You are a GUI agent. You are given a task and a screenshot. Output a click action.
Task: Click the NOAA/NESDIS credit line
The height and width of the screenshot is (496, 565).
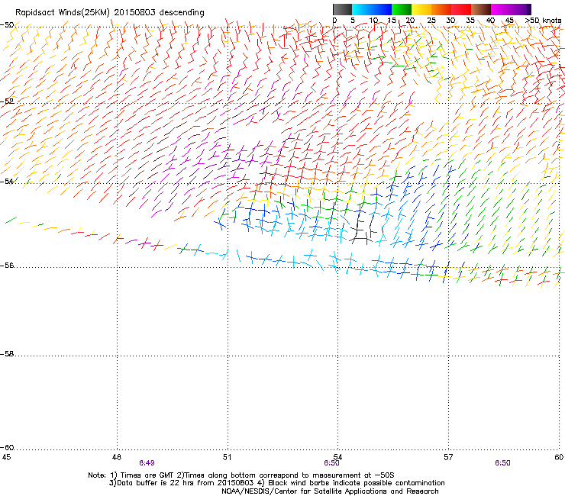pyautogui.click(x=330, y=491)
